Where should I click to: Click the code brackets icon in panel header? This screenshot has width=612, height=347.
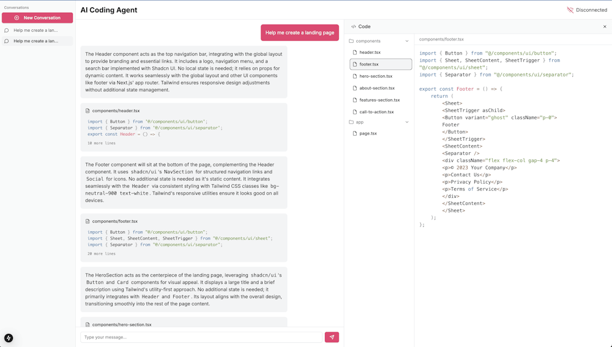click(354, 27)
